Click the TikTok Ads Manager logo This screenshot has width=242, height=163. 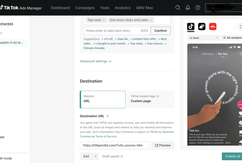21,8
